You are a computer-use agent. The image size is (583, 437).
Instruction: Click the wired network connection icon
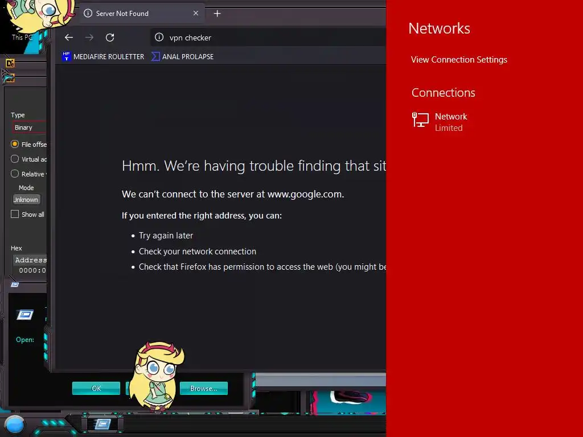[x=420, y=120]
